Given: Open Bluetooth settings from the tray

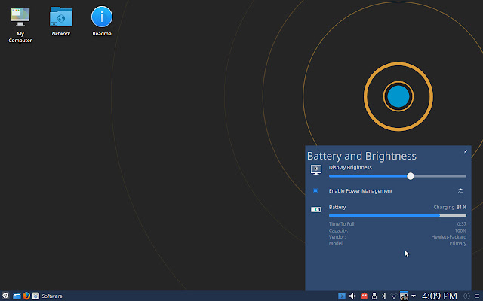Looking at the screenshot, I should [384, 296].
